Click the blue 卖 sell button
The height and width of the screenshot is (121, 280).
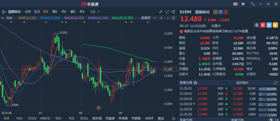tap(269, 25)
